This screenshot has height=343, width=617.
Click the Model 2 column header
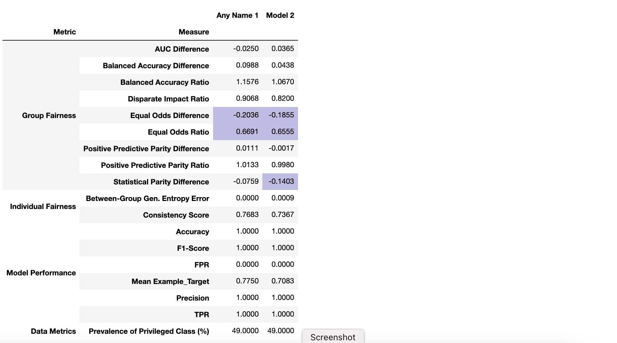(x=280, y=15)
